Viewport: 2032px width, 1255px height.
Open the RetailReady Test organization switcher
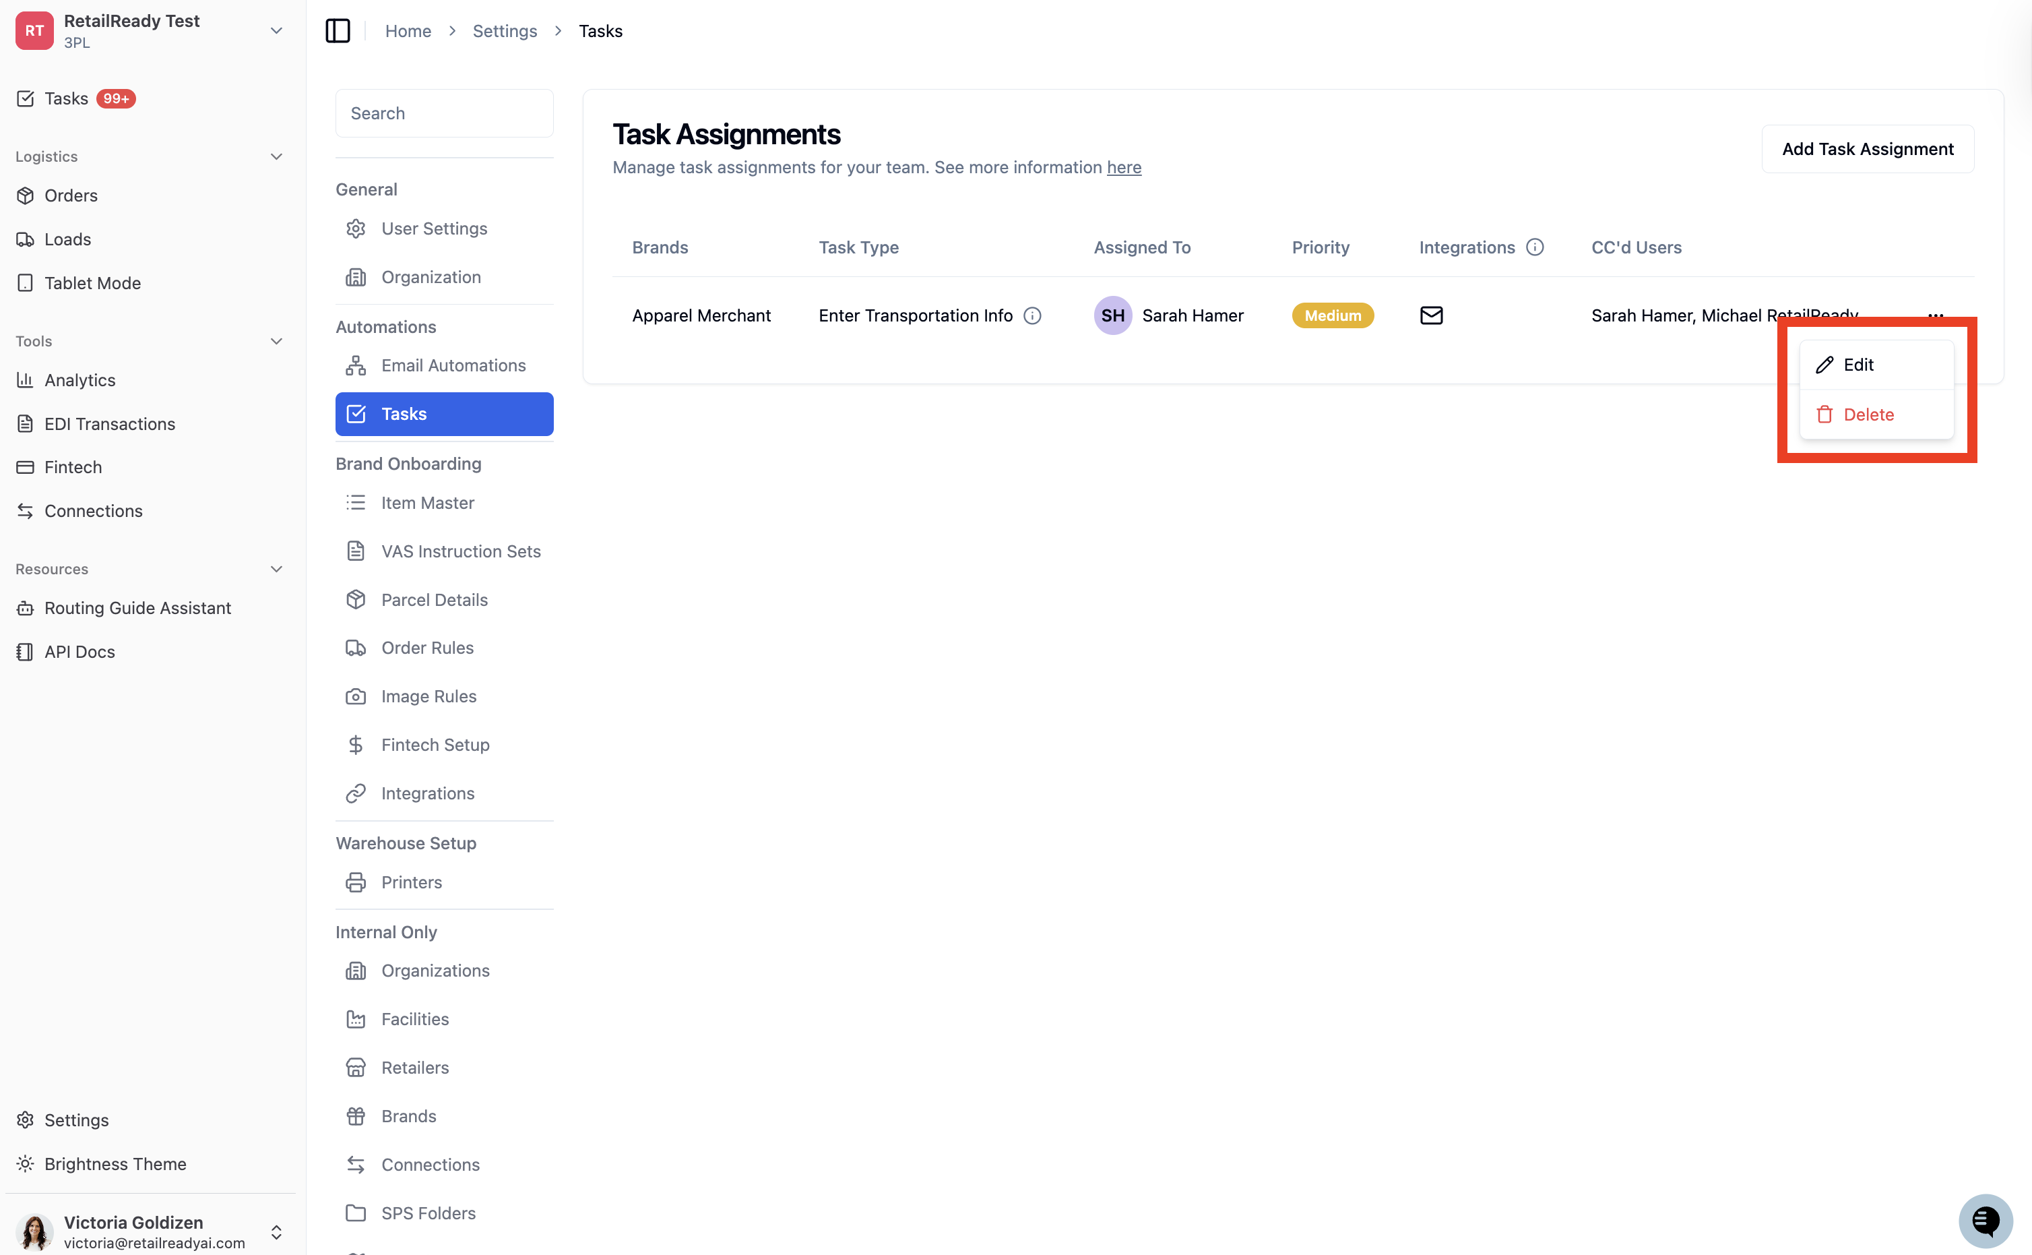point(150,31)
